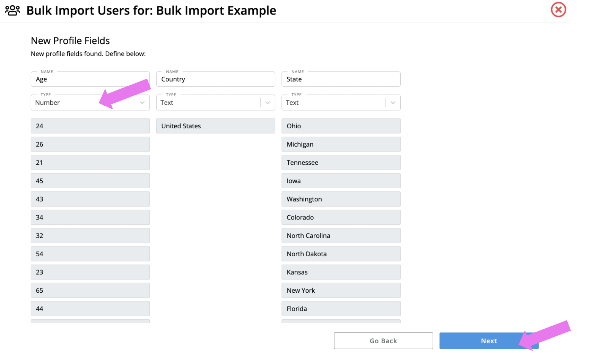
Task: Click the Next button
Action: pos(488,341)
